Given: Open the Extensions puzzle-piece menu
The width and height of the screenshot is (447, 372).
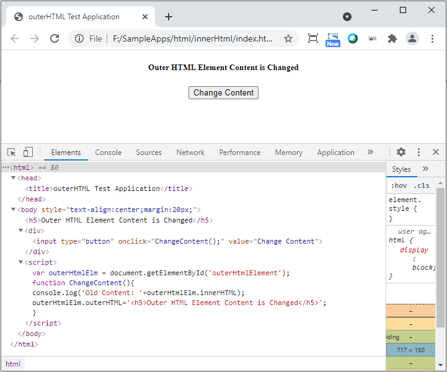Looking at the screenshot, I should 392,38.
